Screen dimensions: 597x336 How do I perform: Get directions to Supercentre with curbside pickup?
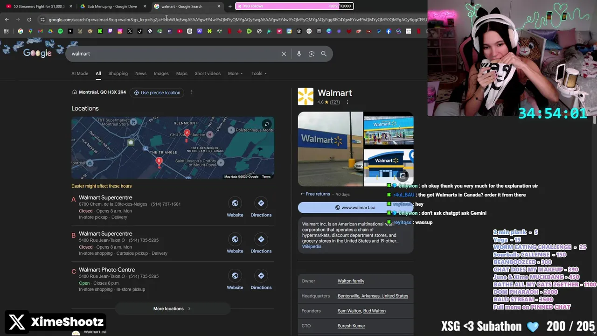[x=261, y=244]
